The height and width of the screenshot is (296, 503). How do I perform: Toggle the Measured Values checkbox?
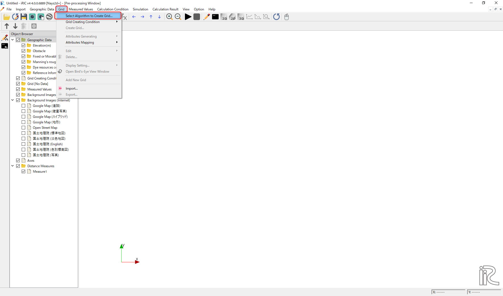coord(18,89)
